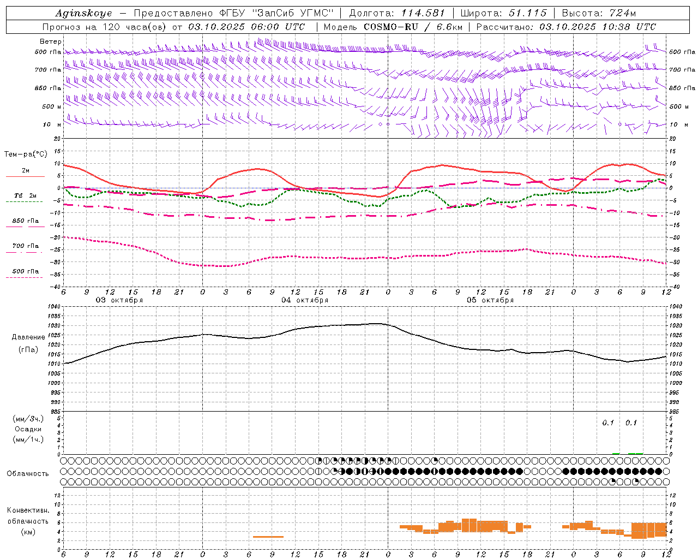Select the text ФГБУ "ЗапСиб УГМС"

click(275, 14)
